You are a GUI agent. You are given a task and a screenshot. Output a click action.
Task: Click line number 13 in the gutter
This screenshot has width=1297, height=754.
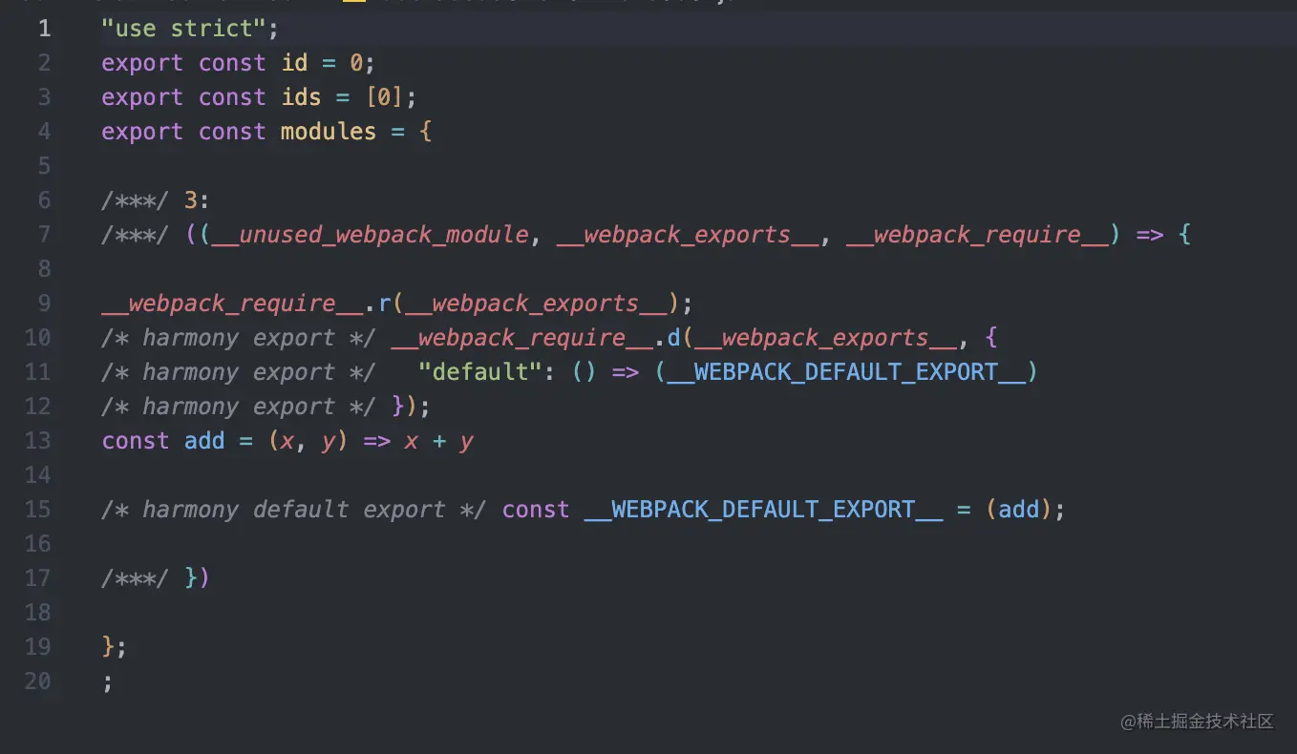tap(38, 441)
